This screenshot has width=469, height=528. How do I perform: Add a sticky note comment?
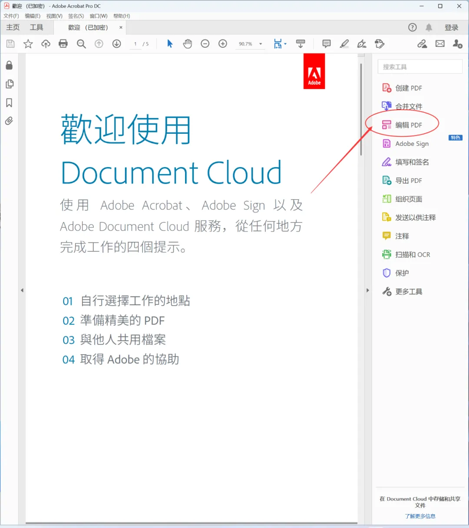(x=327, y=44)
